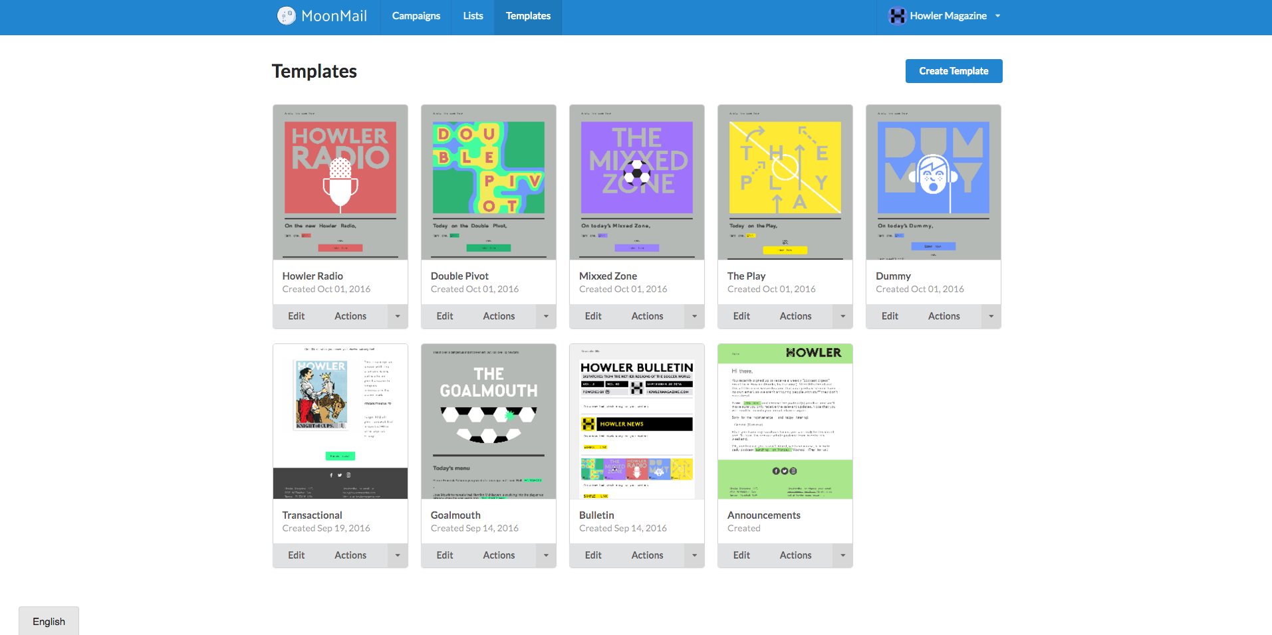1272x635 pixels.
Task: Open the English language selector
Action: [x=49, y=621]
